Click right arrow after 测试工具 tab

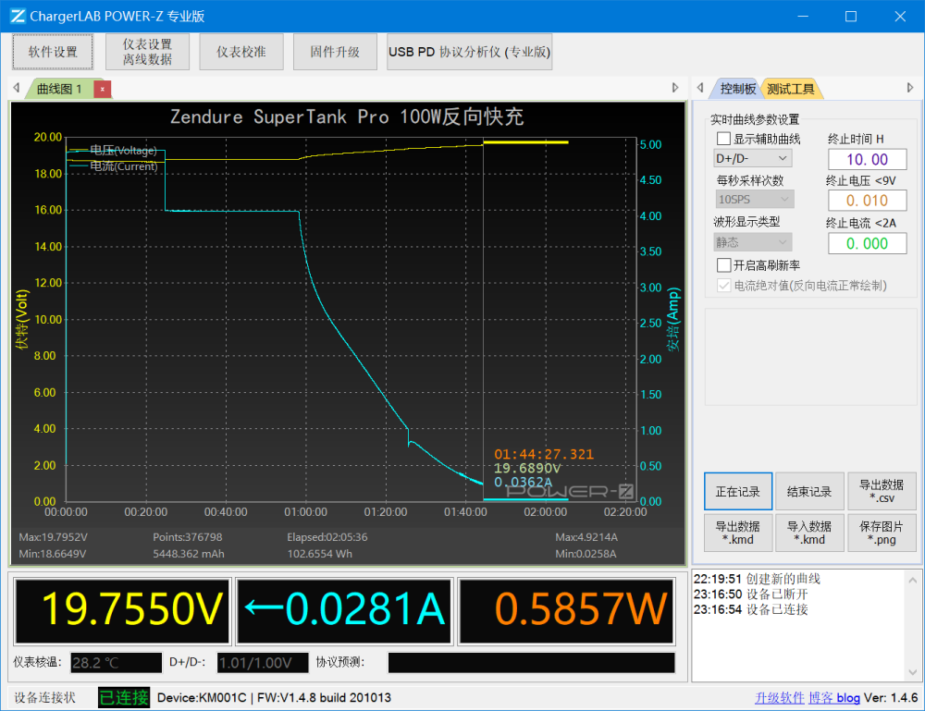[910, 88]
